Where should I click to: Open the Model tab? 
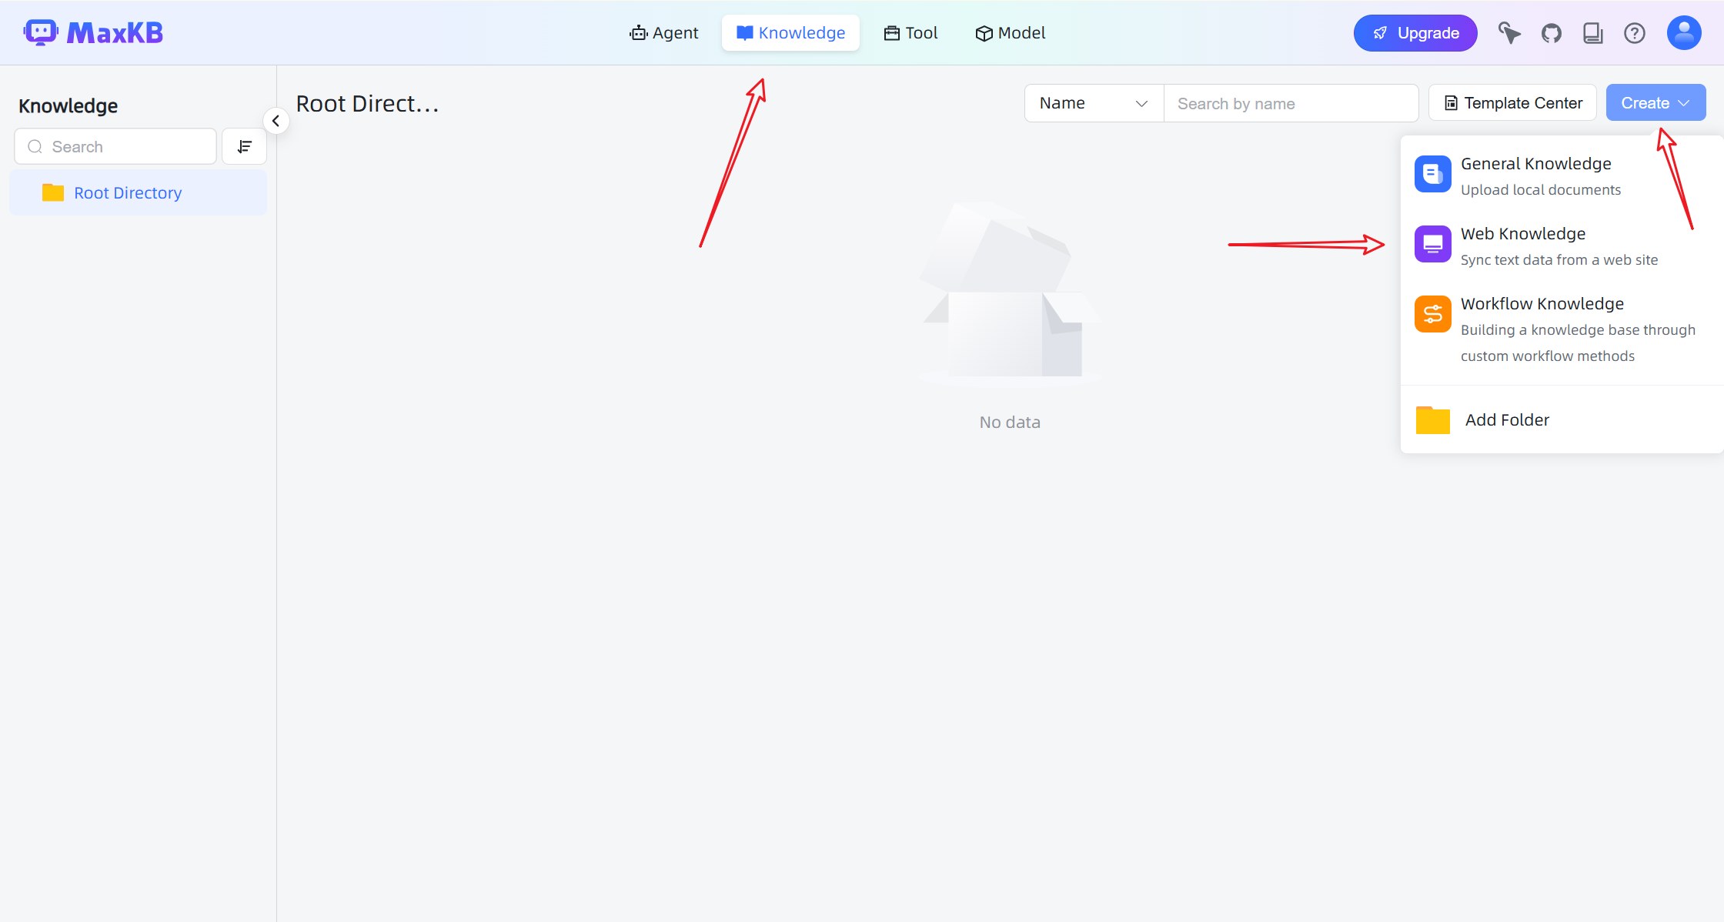pos(1010,33)
